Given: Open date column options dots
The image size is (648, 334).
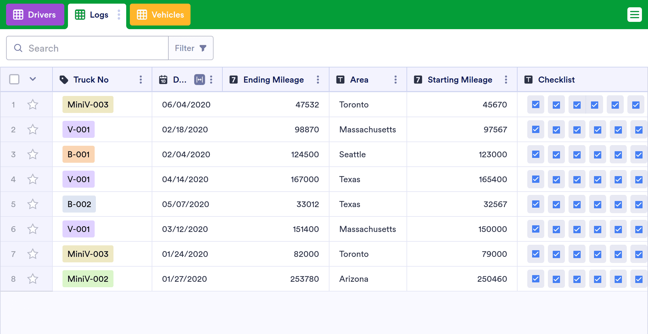Looking at the screenshot, I should (211, 80).
